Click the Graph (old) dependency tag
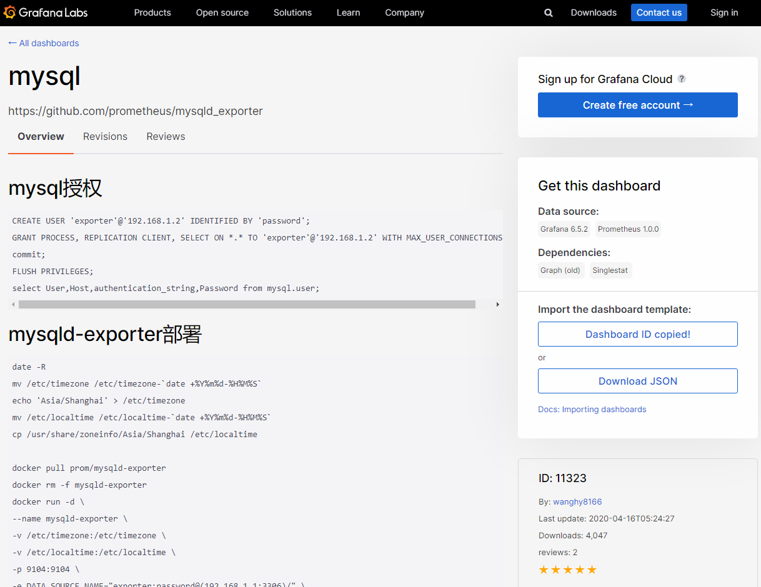The image size is (761, 587). [x=560, y=270]
